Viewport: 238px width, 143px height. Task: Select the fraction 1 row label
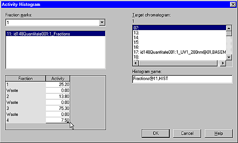coord(26,84)
